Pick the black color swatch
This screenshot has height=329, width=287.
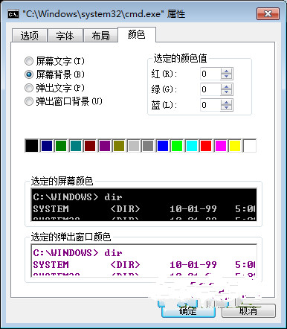tap(32, 146)
